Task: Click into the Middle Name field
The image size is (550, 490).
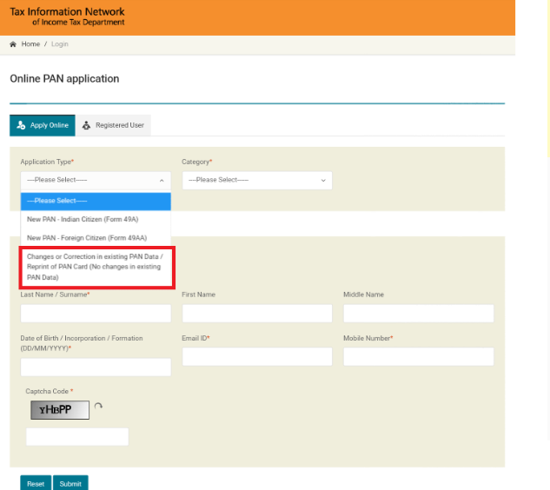Action: click(x=418, y=313)
